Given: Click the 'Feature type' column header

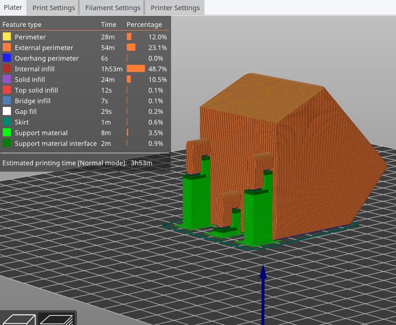Looking at the screenshot, I should [22, 25].
